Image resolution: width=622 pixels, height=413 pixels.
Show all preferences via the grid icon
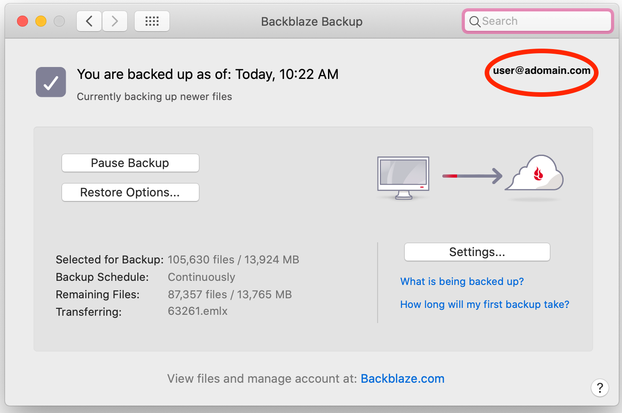[x=152, y=21]
